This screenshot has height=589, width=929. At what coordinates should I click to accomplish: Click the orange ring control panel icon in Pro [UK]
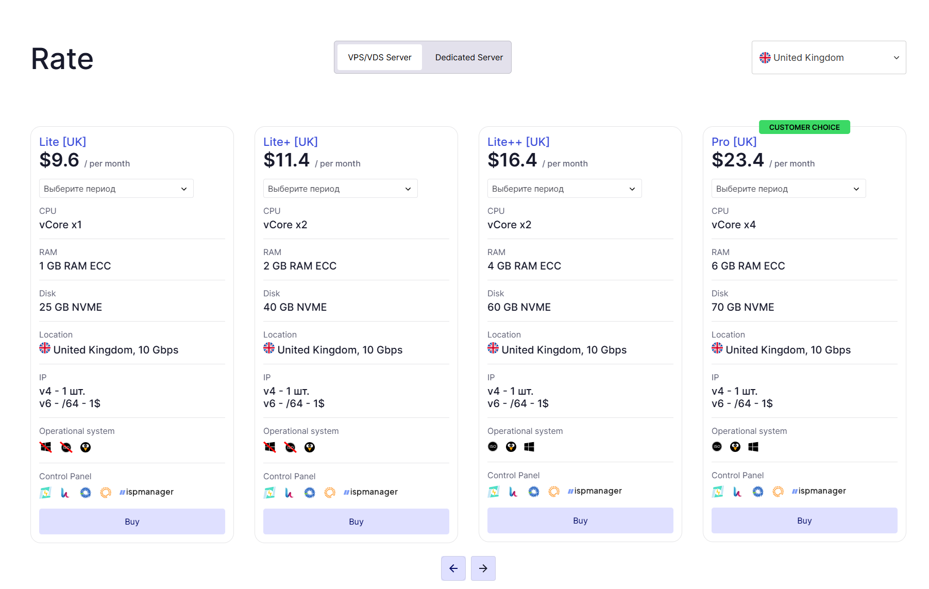(x=778, y=492)
